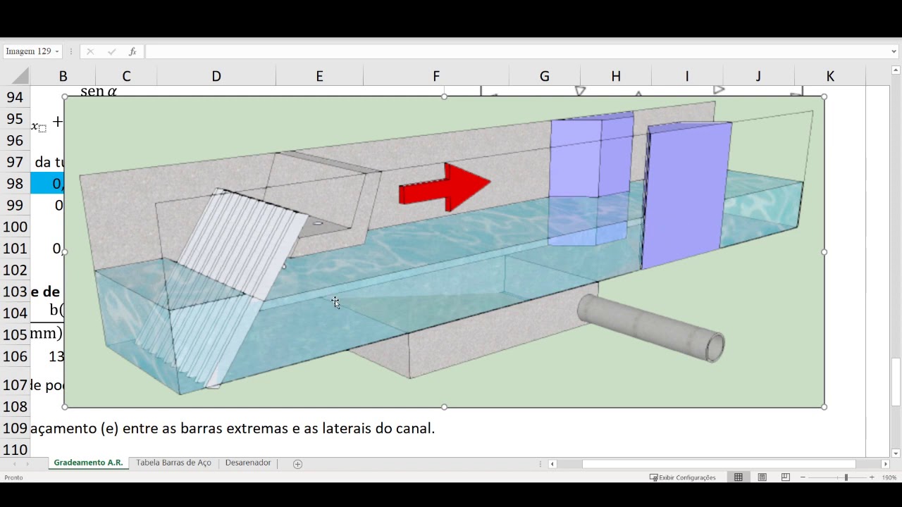The height and width of the screenshot is (507, 902).
Task: Click zoom out minus button
Action: pyautogui.click(x=803, y=477)
